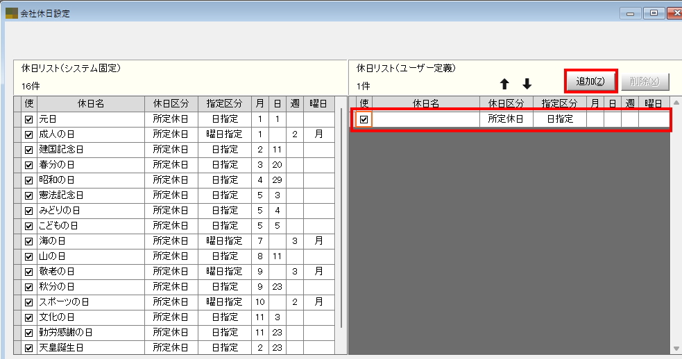Enter holiday name field in user-defined row

tap(426, 119)
